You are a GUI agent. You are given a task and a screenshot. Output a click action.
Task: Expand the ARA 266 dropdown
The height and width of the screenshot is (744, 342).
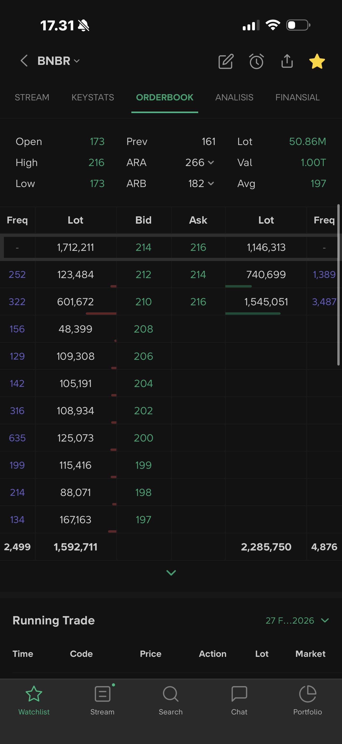click(200, 163)
